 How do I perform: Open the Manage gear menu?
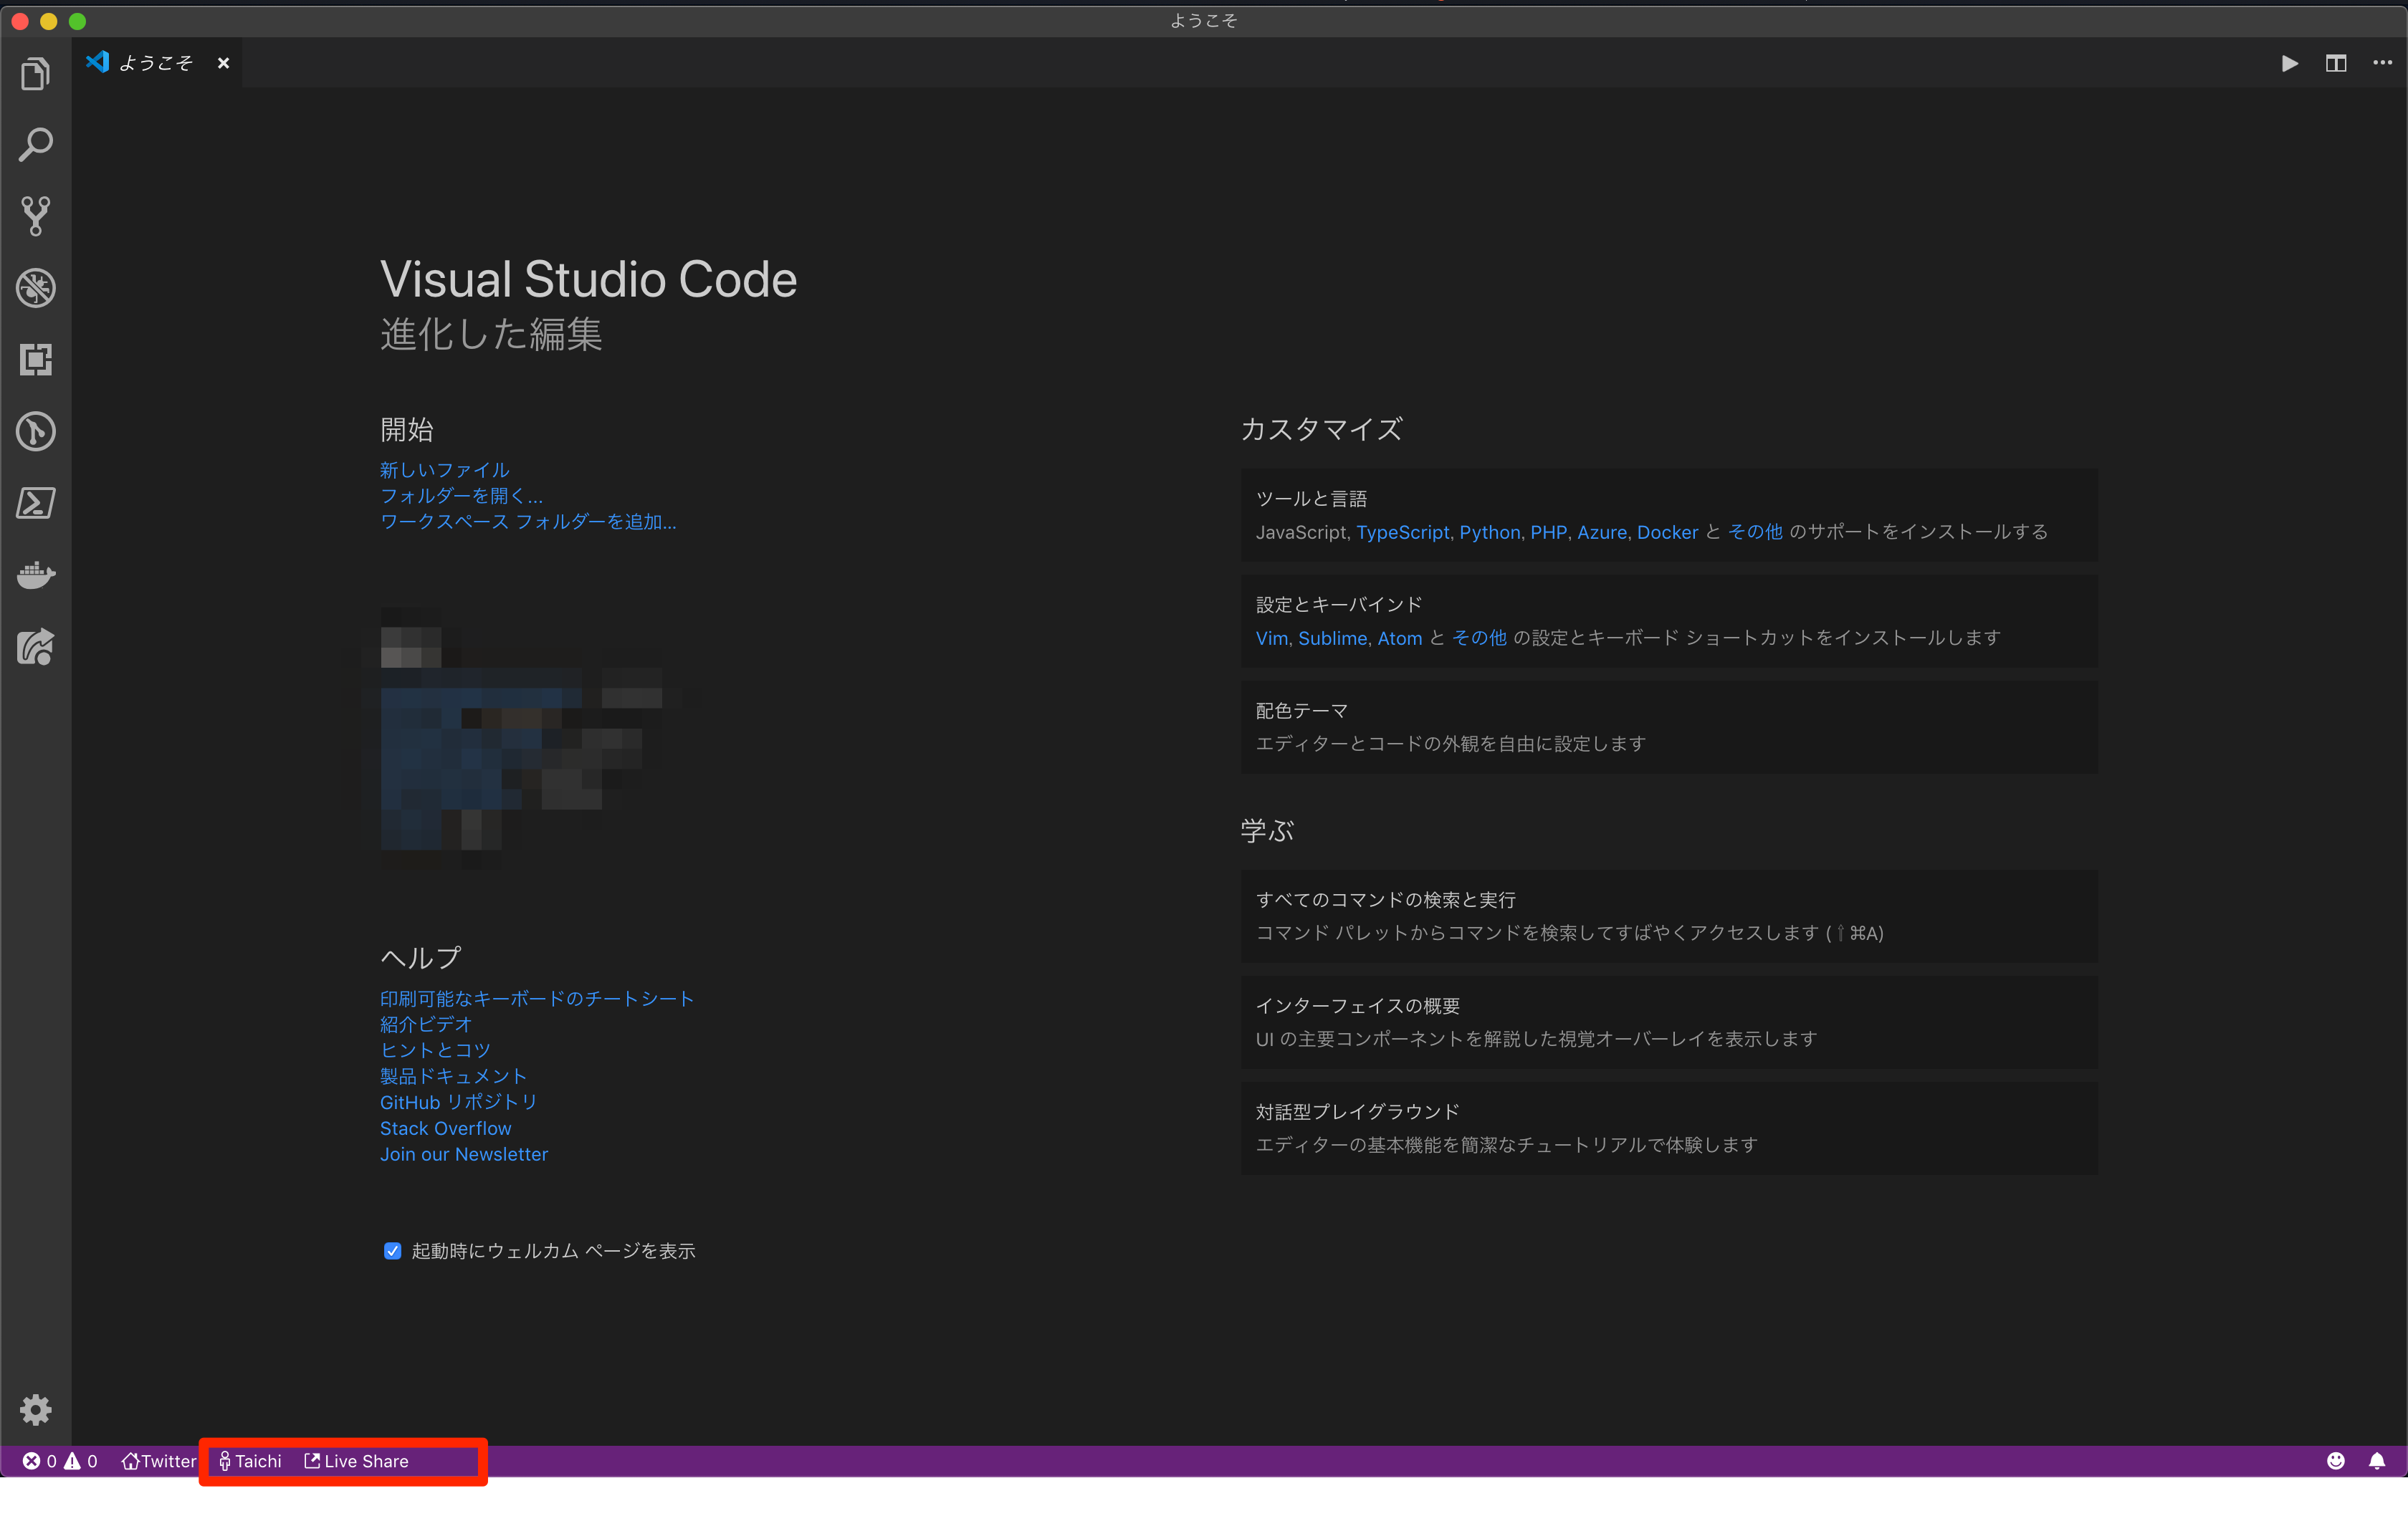pyautogui.click(x=35, y=1410)
